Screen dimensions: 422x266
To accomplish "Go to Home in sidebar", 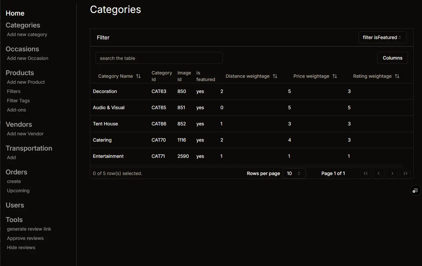I will pos(15,13).
